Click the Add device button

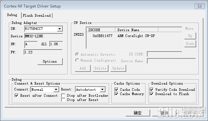[83, 68]
